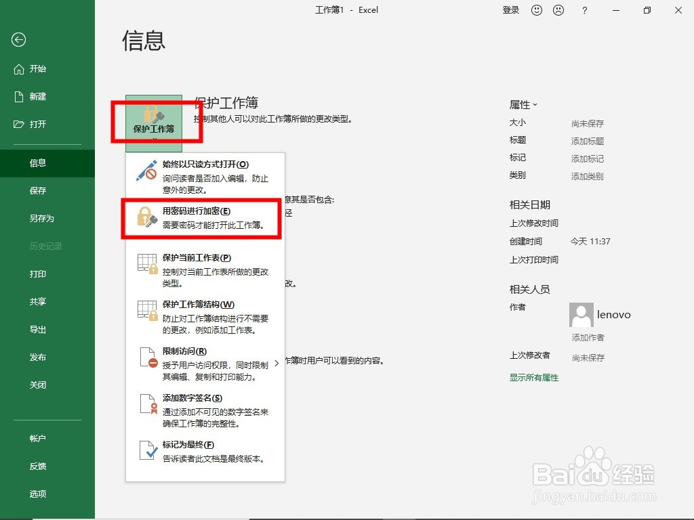
Task: Expand the 限制访问 submenu arrow
Action: click(277, 364)
